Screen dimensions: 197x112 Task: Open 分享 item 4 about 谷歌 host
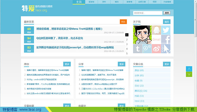pyautogui.click(x=99, y=84)
